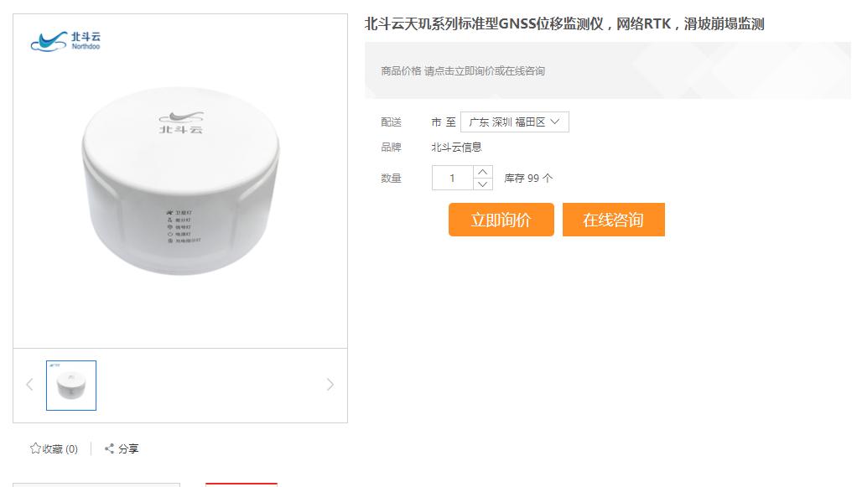This screenshot has width=857, height=487.
Task: Click the 请点击立即询价或在线咨询 price hint
Action: (x=484, y=71)
